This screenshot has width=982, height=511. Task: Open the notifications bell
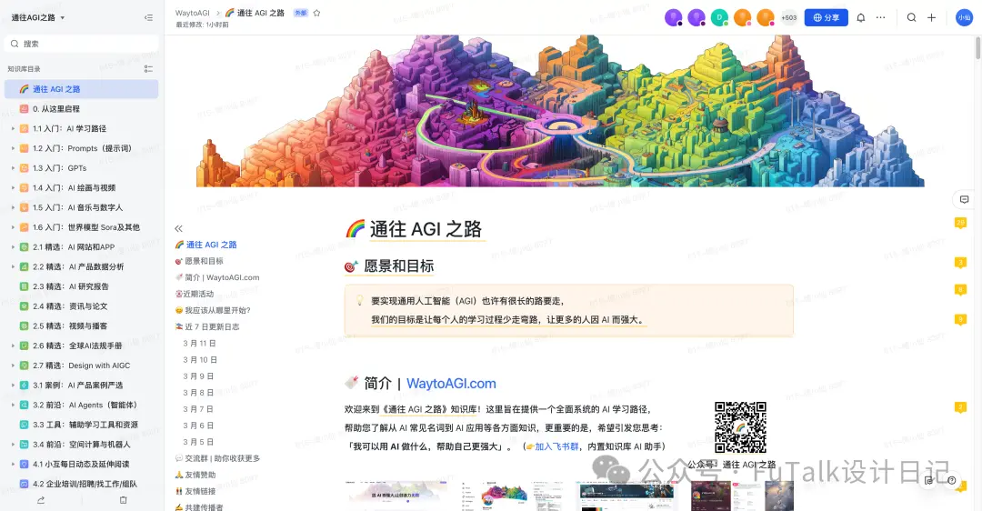pyautogui.click(x=860, y=17)
